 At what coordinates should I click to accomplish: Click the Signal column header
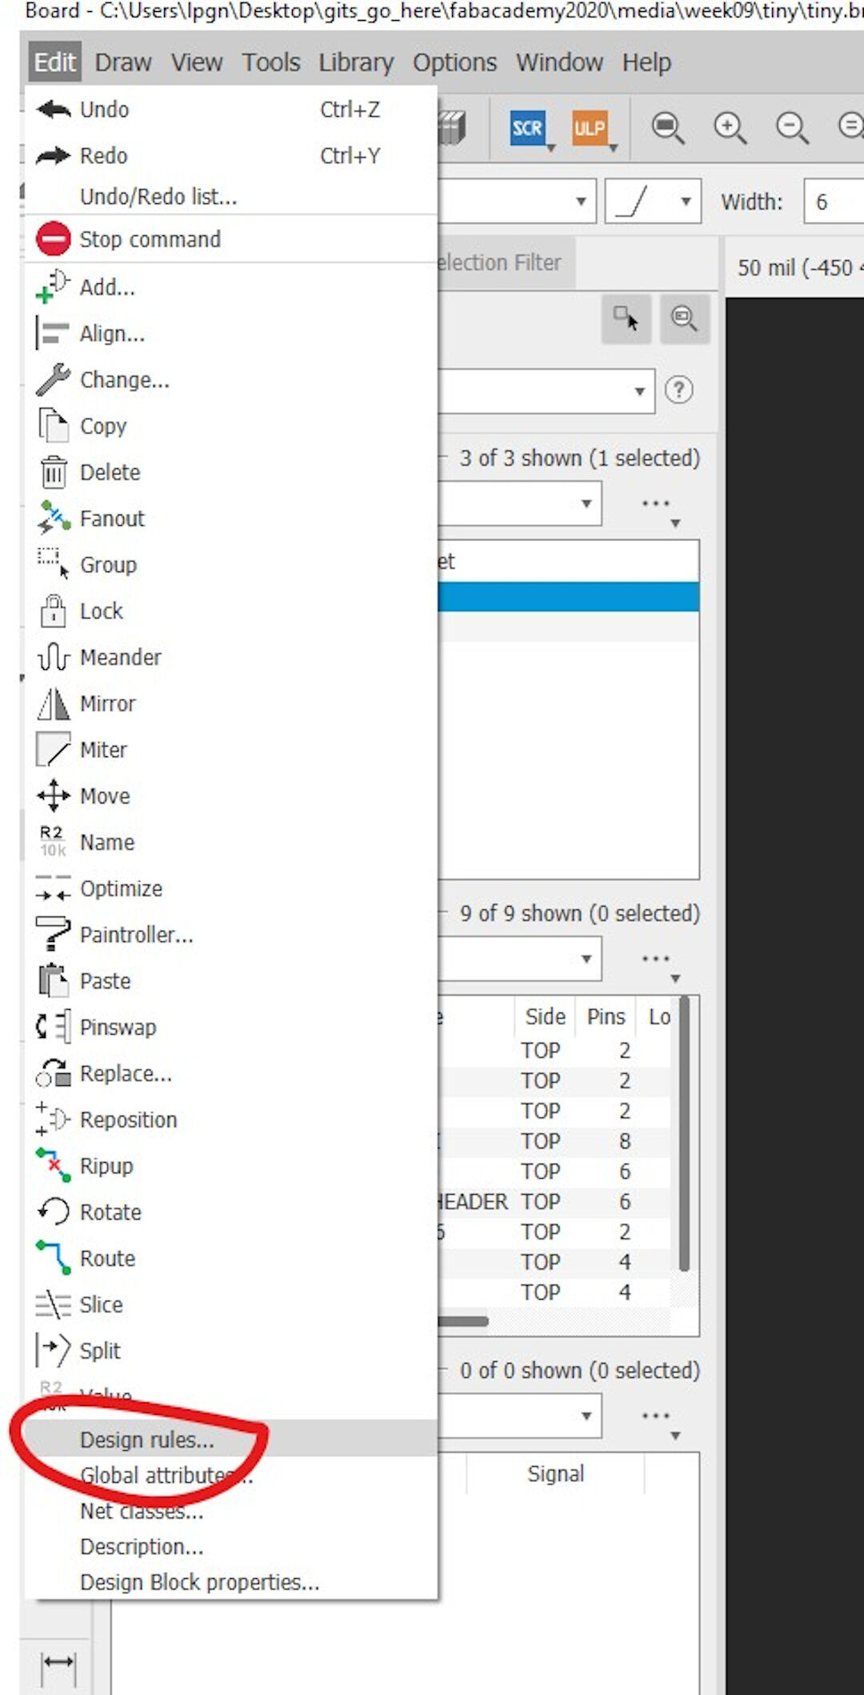[555, 1473]
